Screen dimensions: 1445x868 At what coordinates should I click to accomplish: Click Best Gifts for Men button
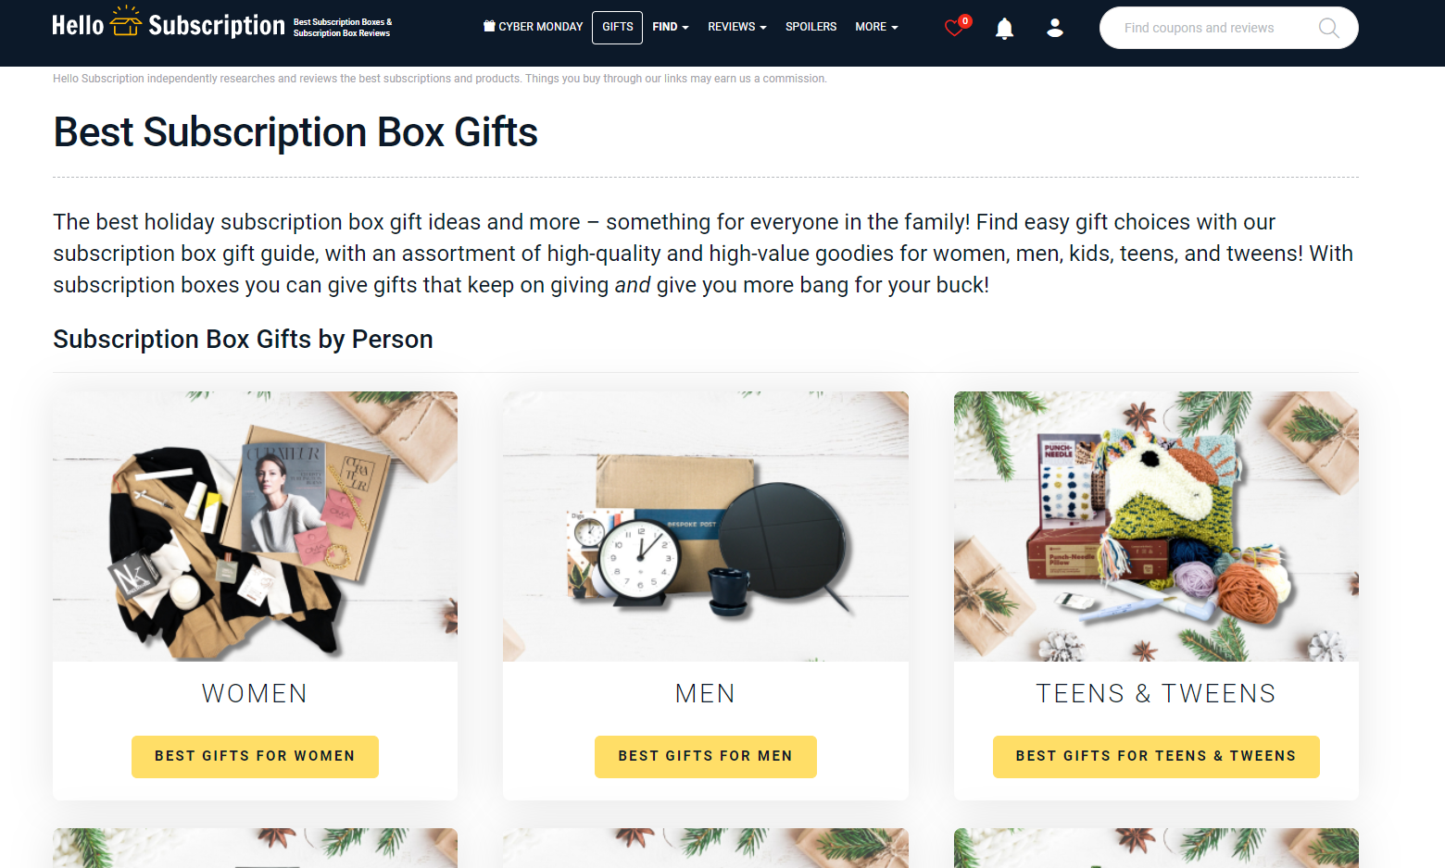click(706, 757)
